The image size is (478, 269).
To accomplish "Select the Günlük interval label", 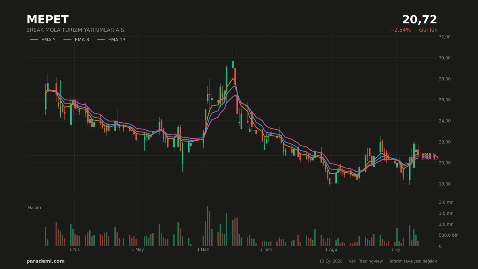I will 428,30.
